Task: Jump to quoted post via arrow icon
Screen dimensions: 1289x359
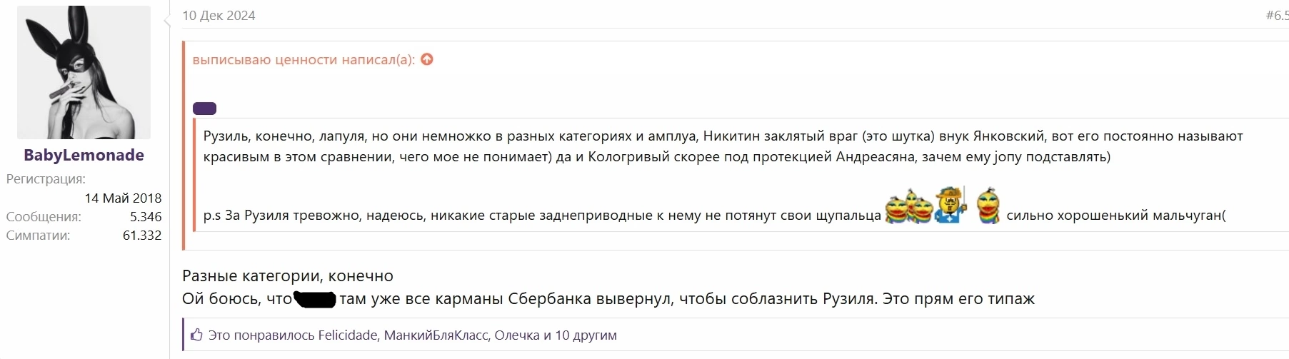Action: pos(427,59)
